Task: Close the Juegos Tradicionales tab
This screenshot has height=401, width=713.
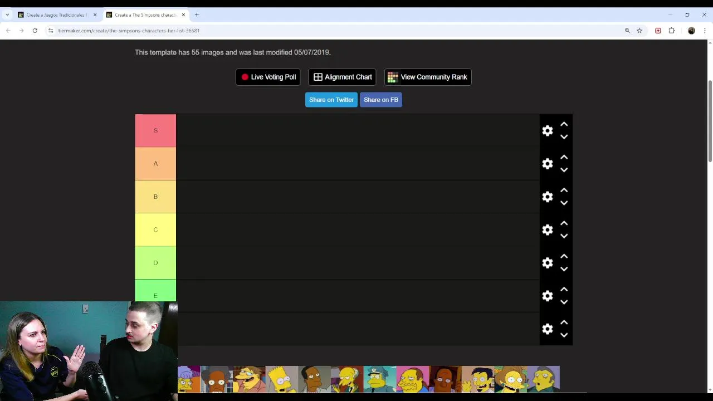Action: tap(95, 15)
